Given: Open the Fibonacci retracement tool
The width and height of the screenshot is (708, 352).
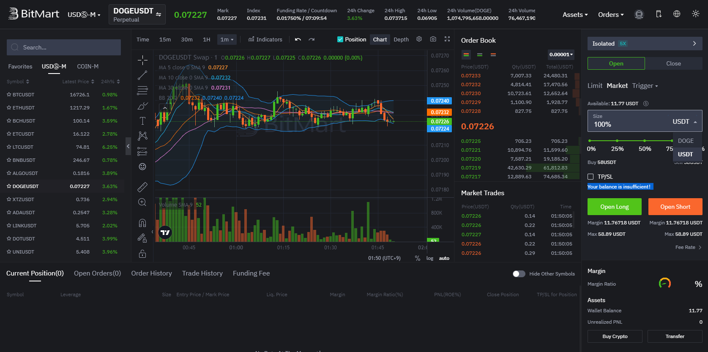Looking at the screenshot, I should (142, 90).
